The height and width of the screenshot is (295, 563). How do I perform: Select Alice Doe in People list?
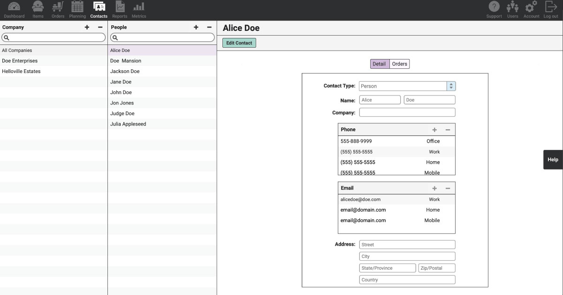(x=162, y=50)
